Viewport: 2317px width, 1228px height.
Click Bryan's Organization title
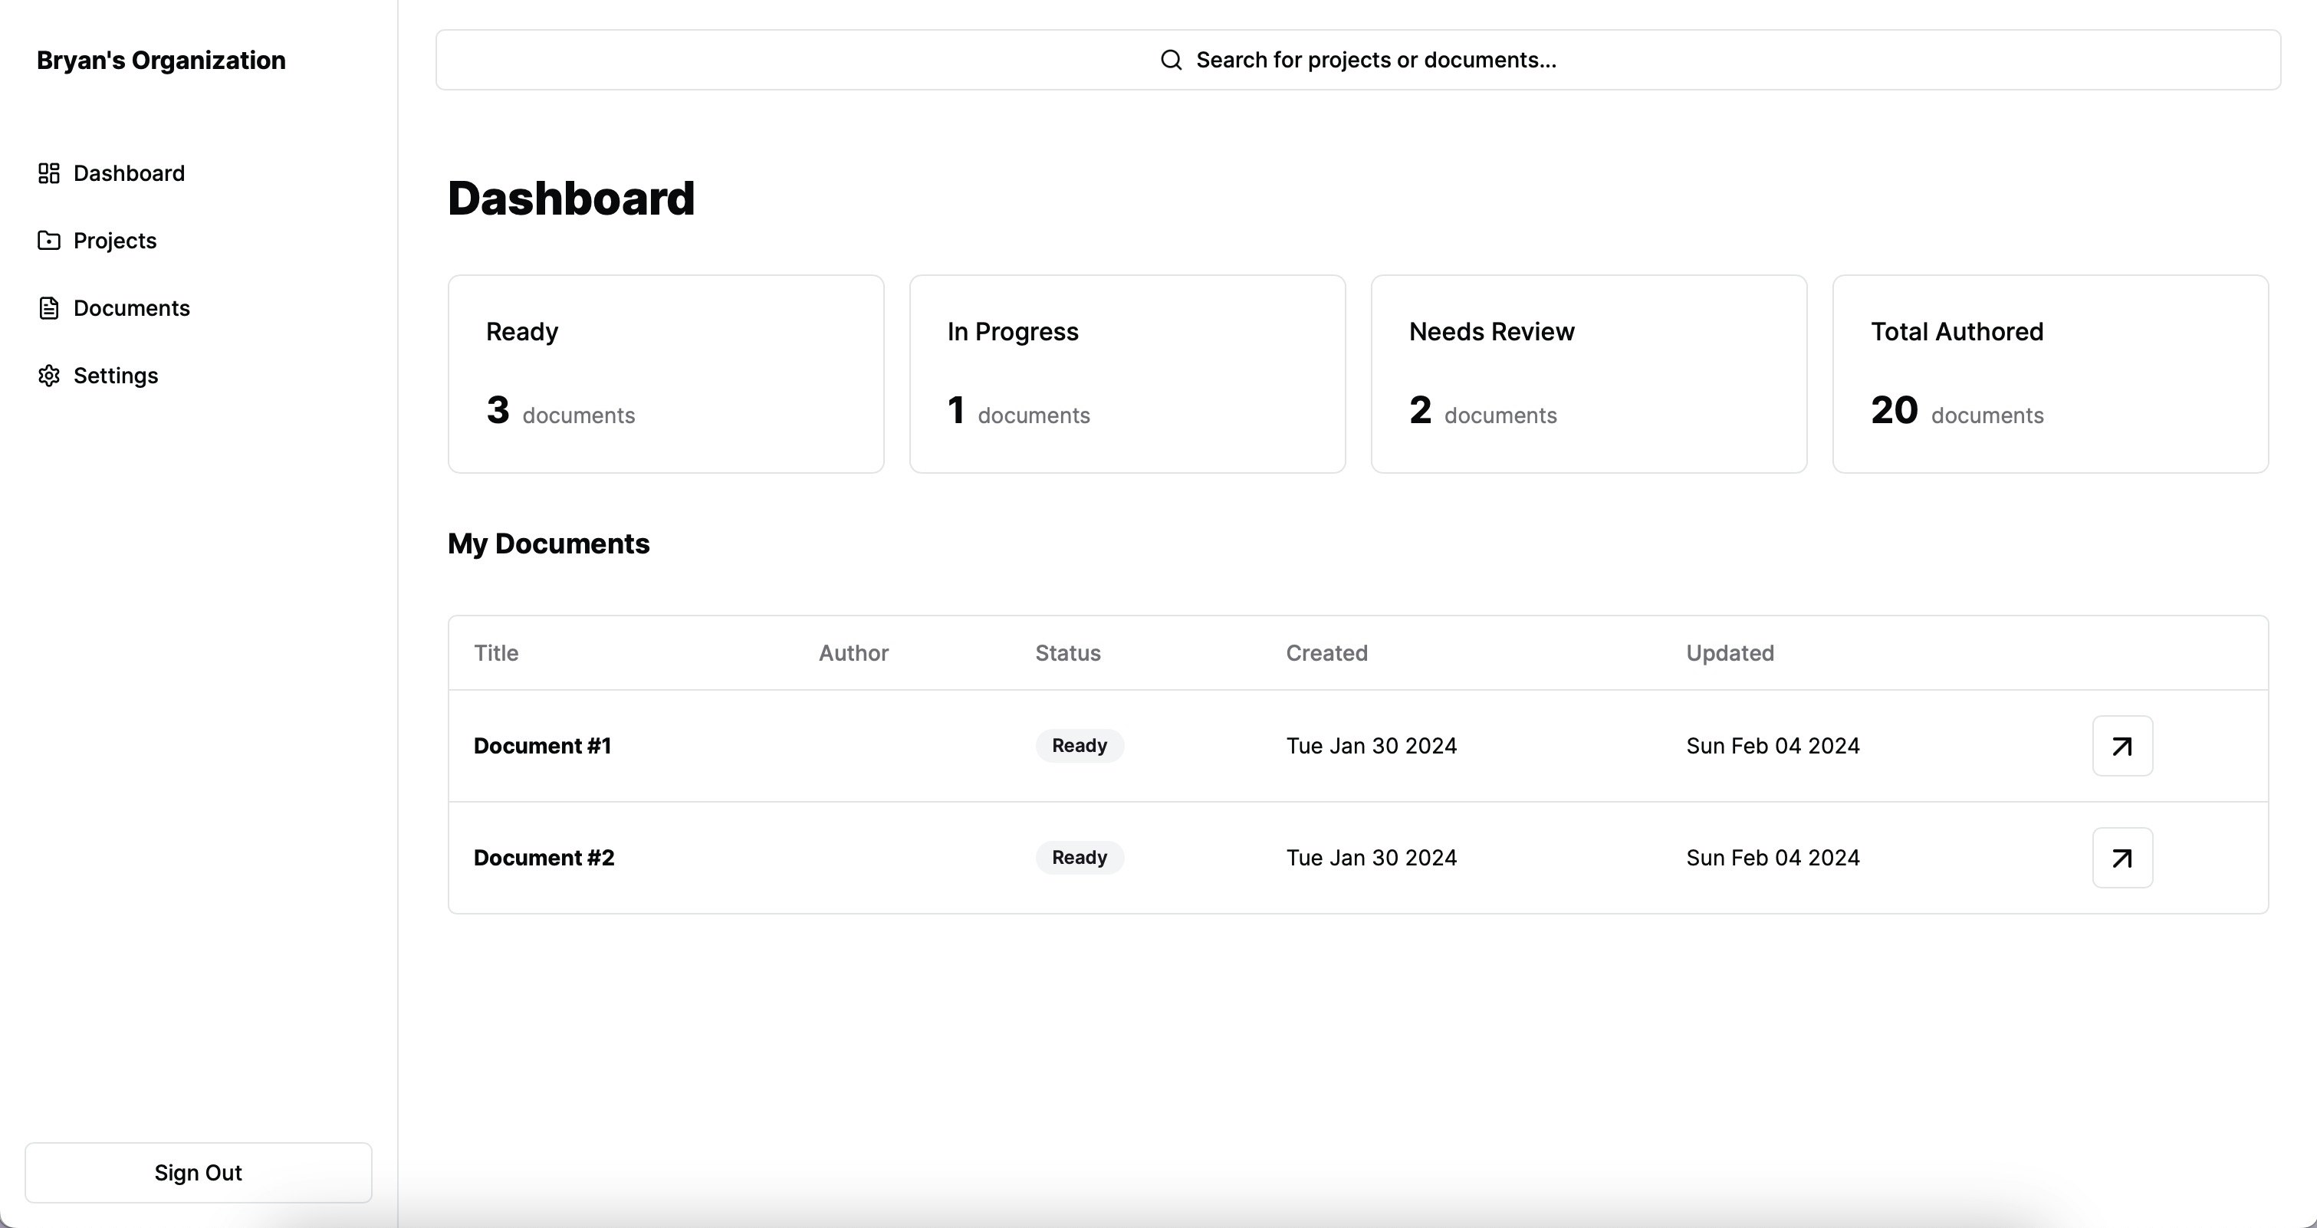[161, 61]
